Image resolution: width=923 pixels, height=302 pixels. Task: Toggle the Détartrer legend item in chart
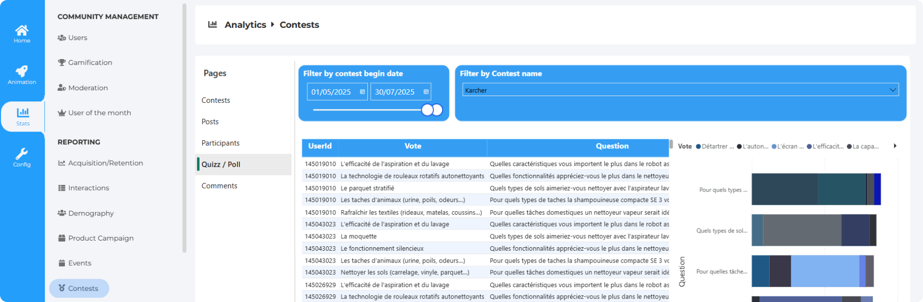[x=715, y=146]
